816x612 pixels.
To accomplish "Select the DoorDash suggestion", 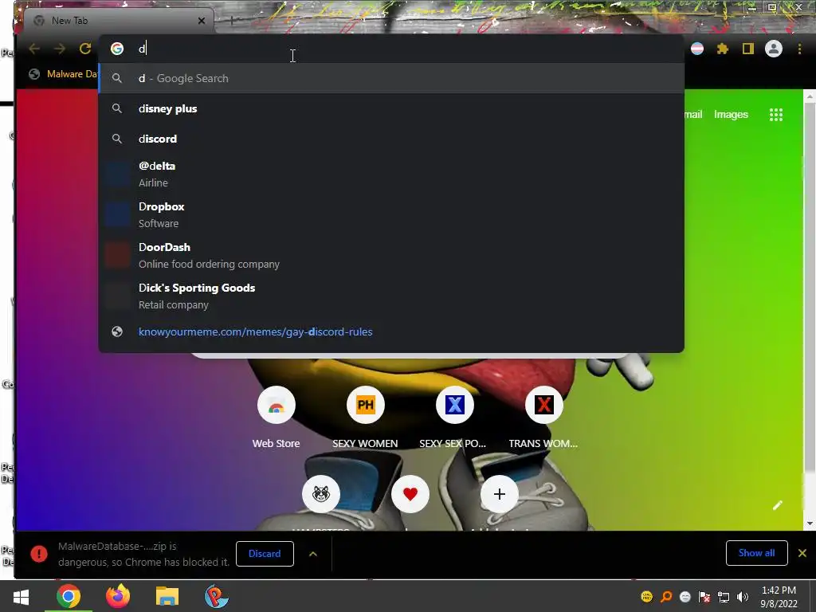I will (391, 256).
